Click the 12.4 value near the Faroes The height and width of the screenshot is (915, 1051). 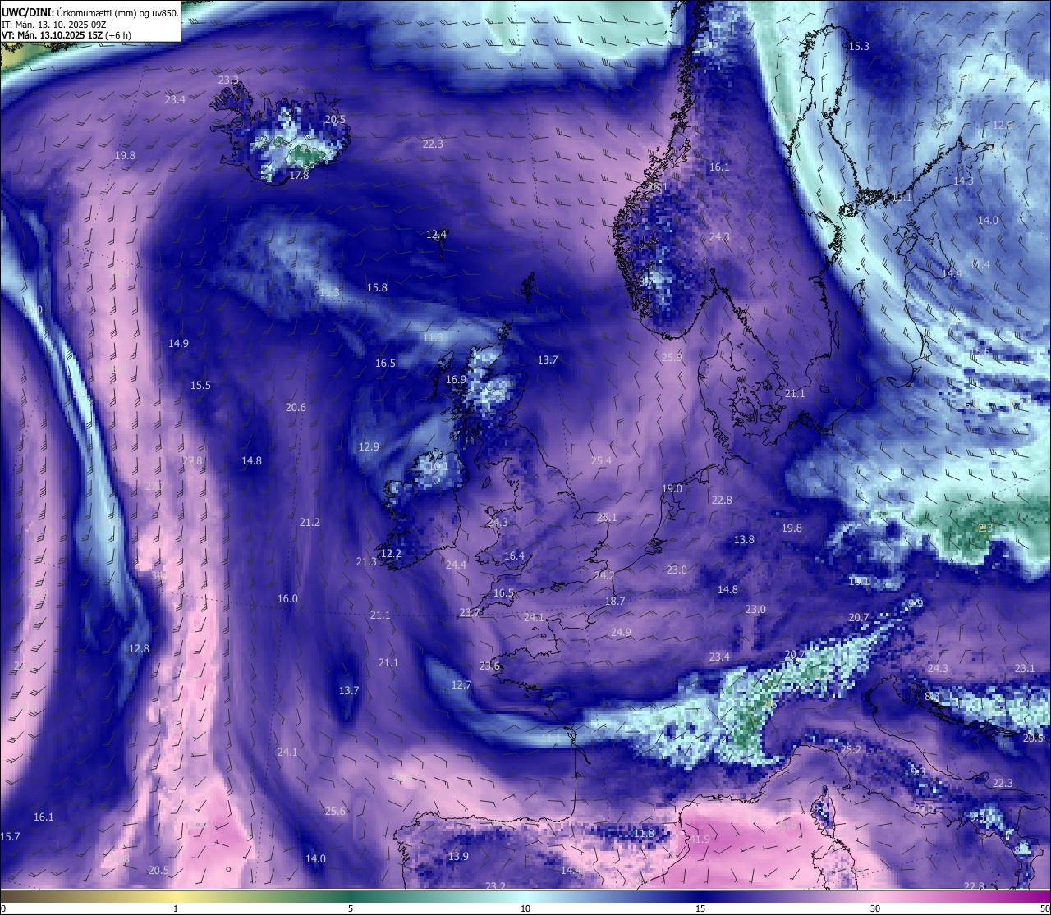[x=436, y=234]
